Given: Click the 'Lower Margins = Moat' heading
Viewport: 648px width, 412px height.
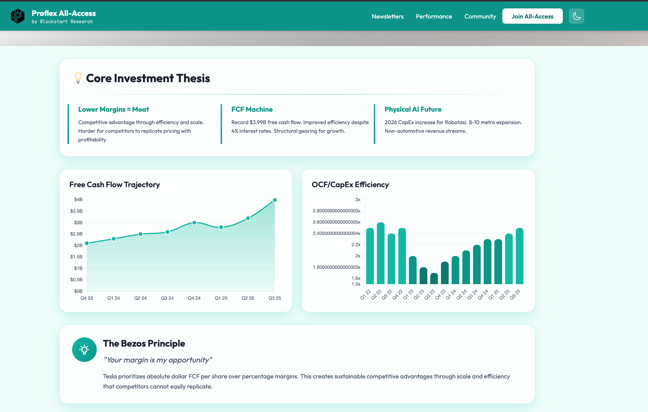Looking at the screenshot, I should (113, 109).
